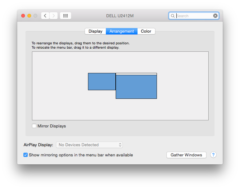Uncheck Show mirroring options in menu bar

coord(26,155)
